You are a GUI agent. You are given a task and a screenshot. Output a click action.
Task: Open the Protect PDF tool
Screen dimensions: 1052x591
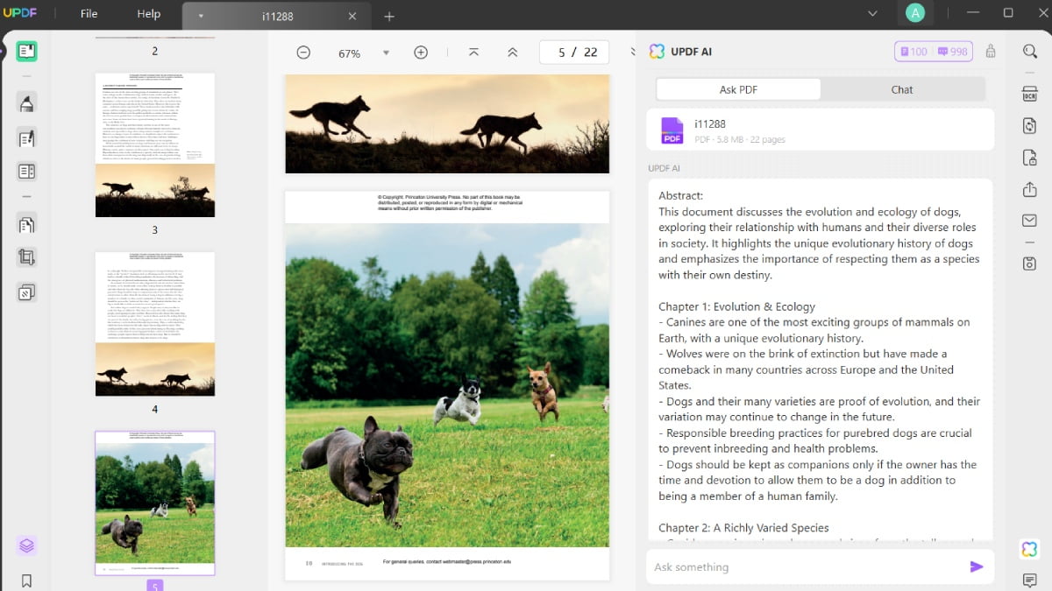(x=1030, y=158)
